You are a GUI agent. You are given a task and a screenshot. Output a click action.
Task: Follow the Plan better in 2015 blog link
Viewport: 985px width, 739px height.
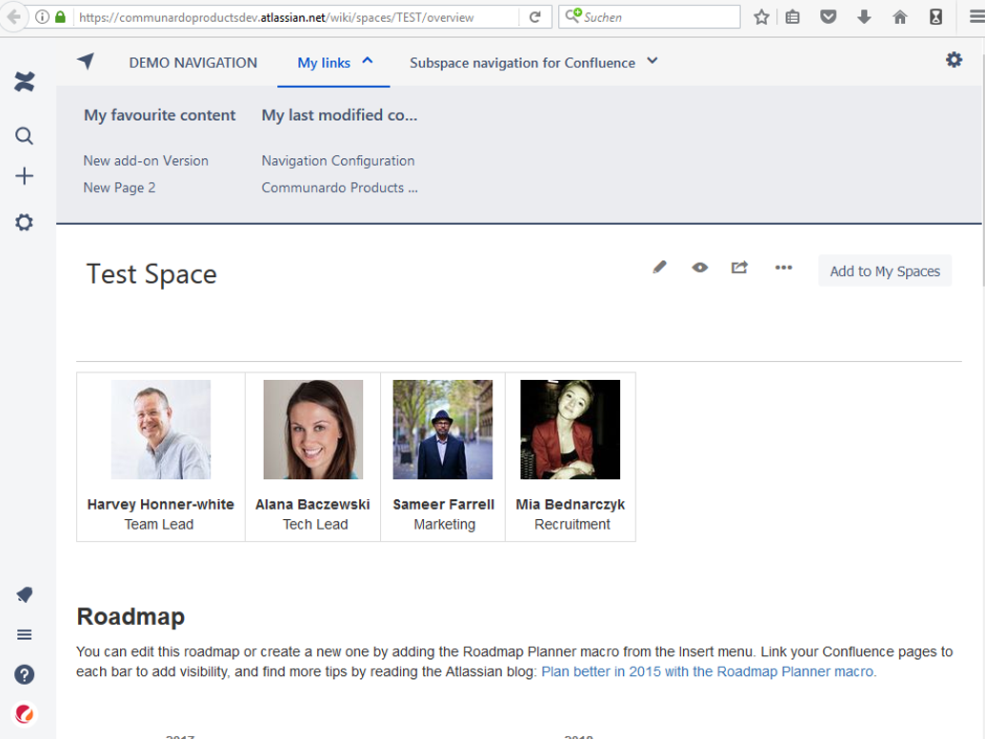coord(709,671)
